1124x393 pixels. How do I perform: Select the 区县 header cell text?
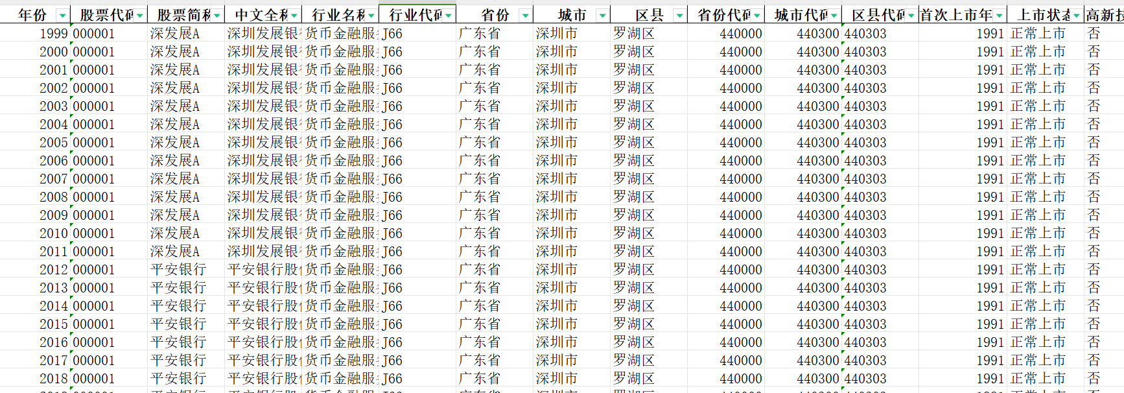(650, 15)
